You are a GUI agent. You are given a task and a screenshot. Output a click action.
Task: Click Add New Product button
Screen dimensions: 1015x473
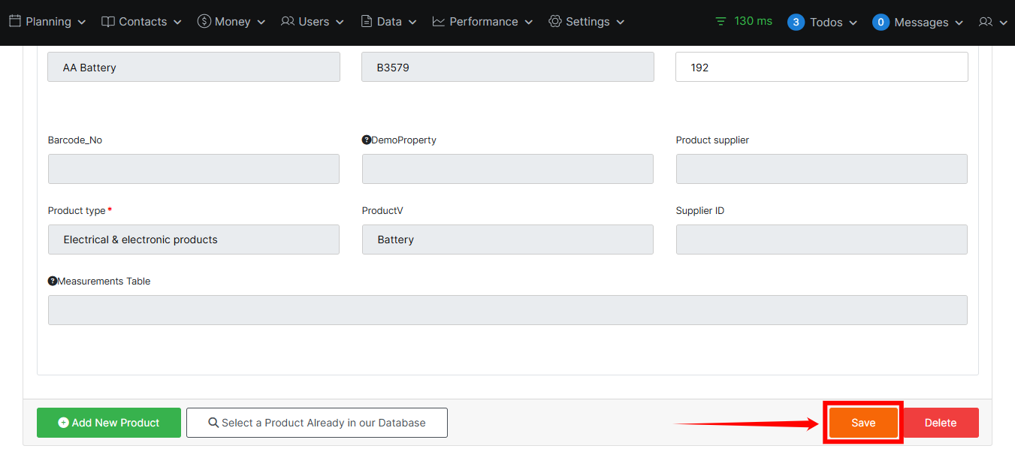[x=109, y=423]
